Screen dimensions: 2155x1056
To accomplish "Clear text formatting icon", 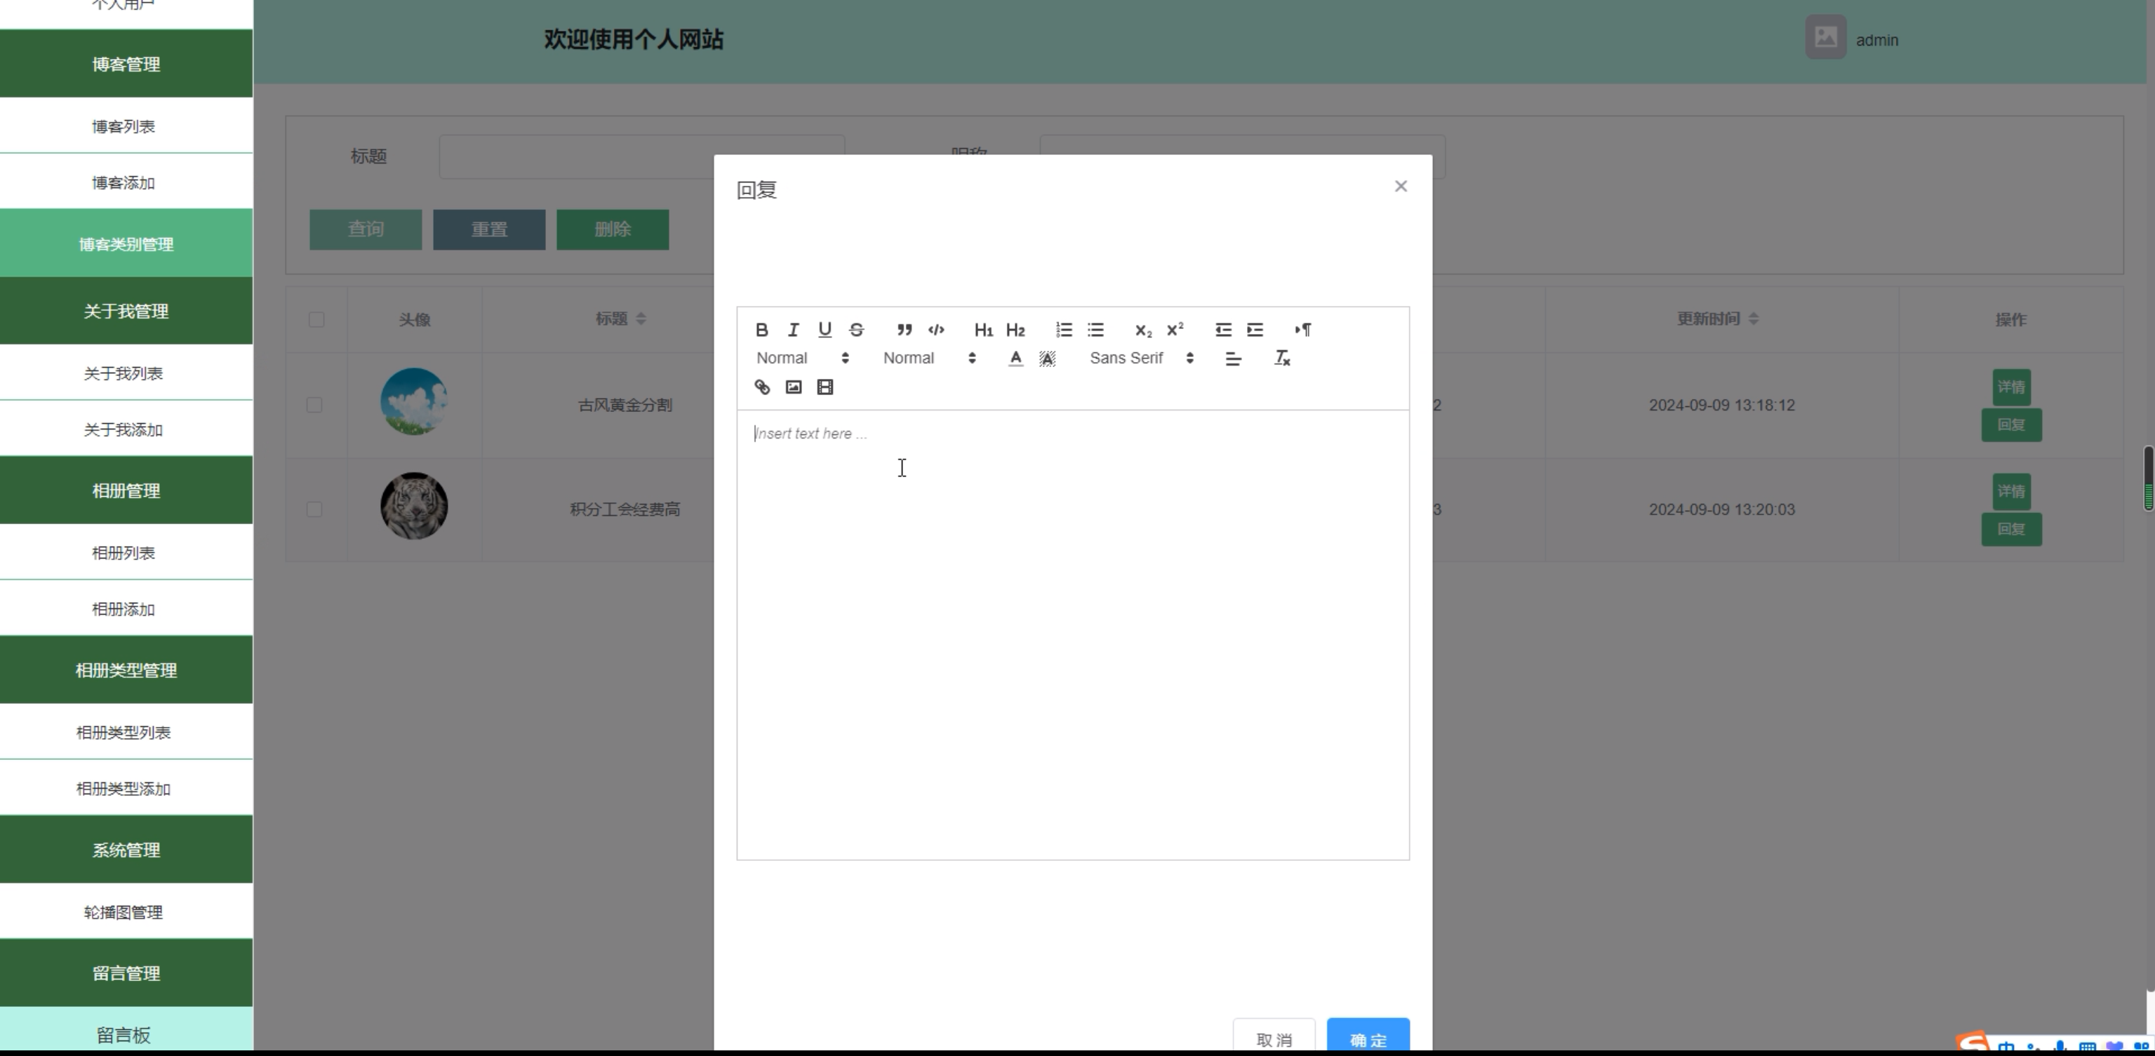I will pyautogui.click(x=1281, y=358).
